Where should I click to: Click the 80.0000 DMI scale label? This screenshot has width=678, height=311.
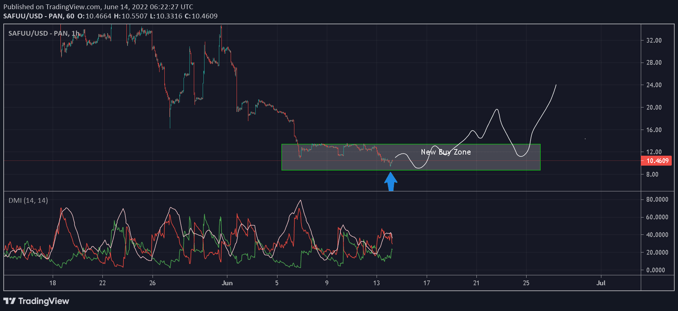point(657,199)
